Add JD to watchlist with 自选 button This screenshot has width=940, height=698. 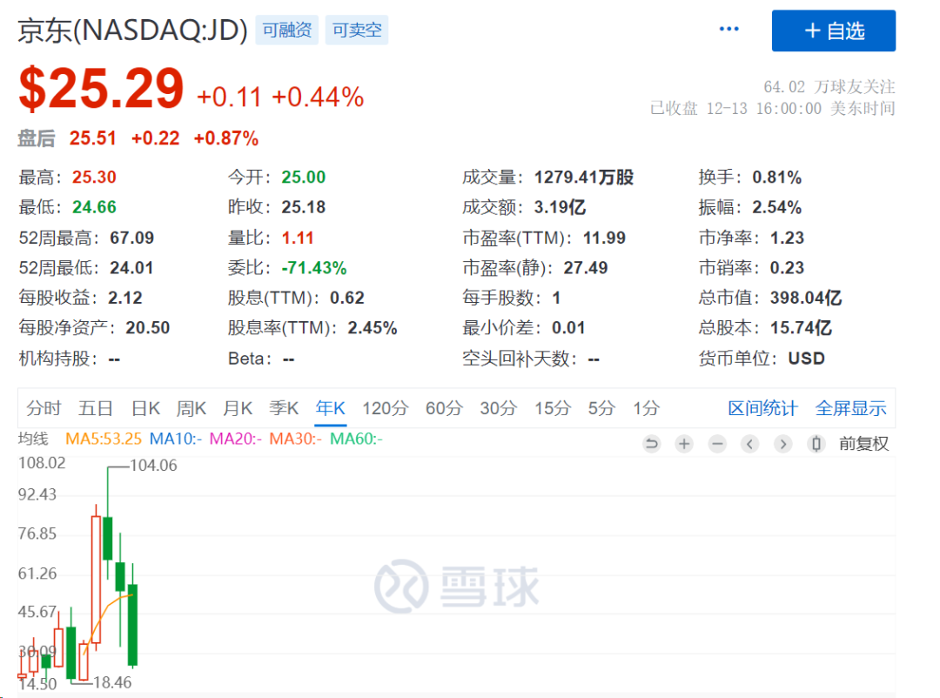[833, 30]
